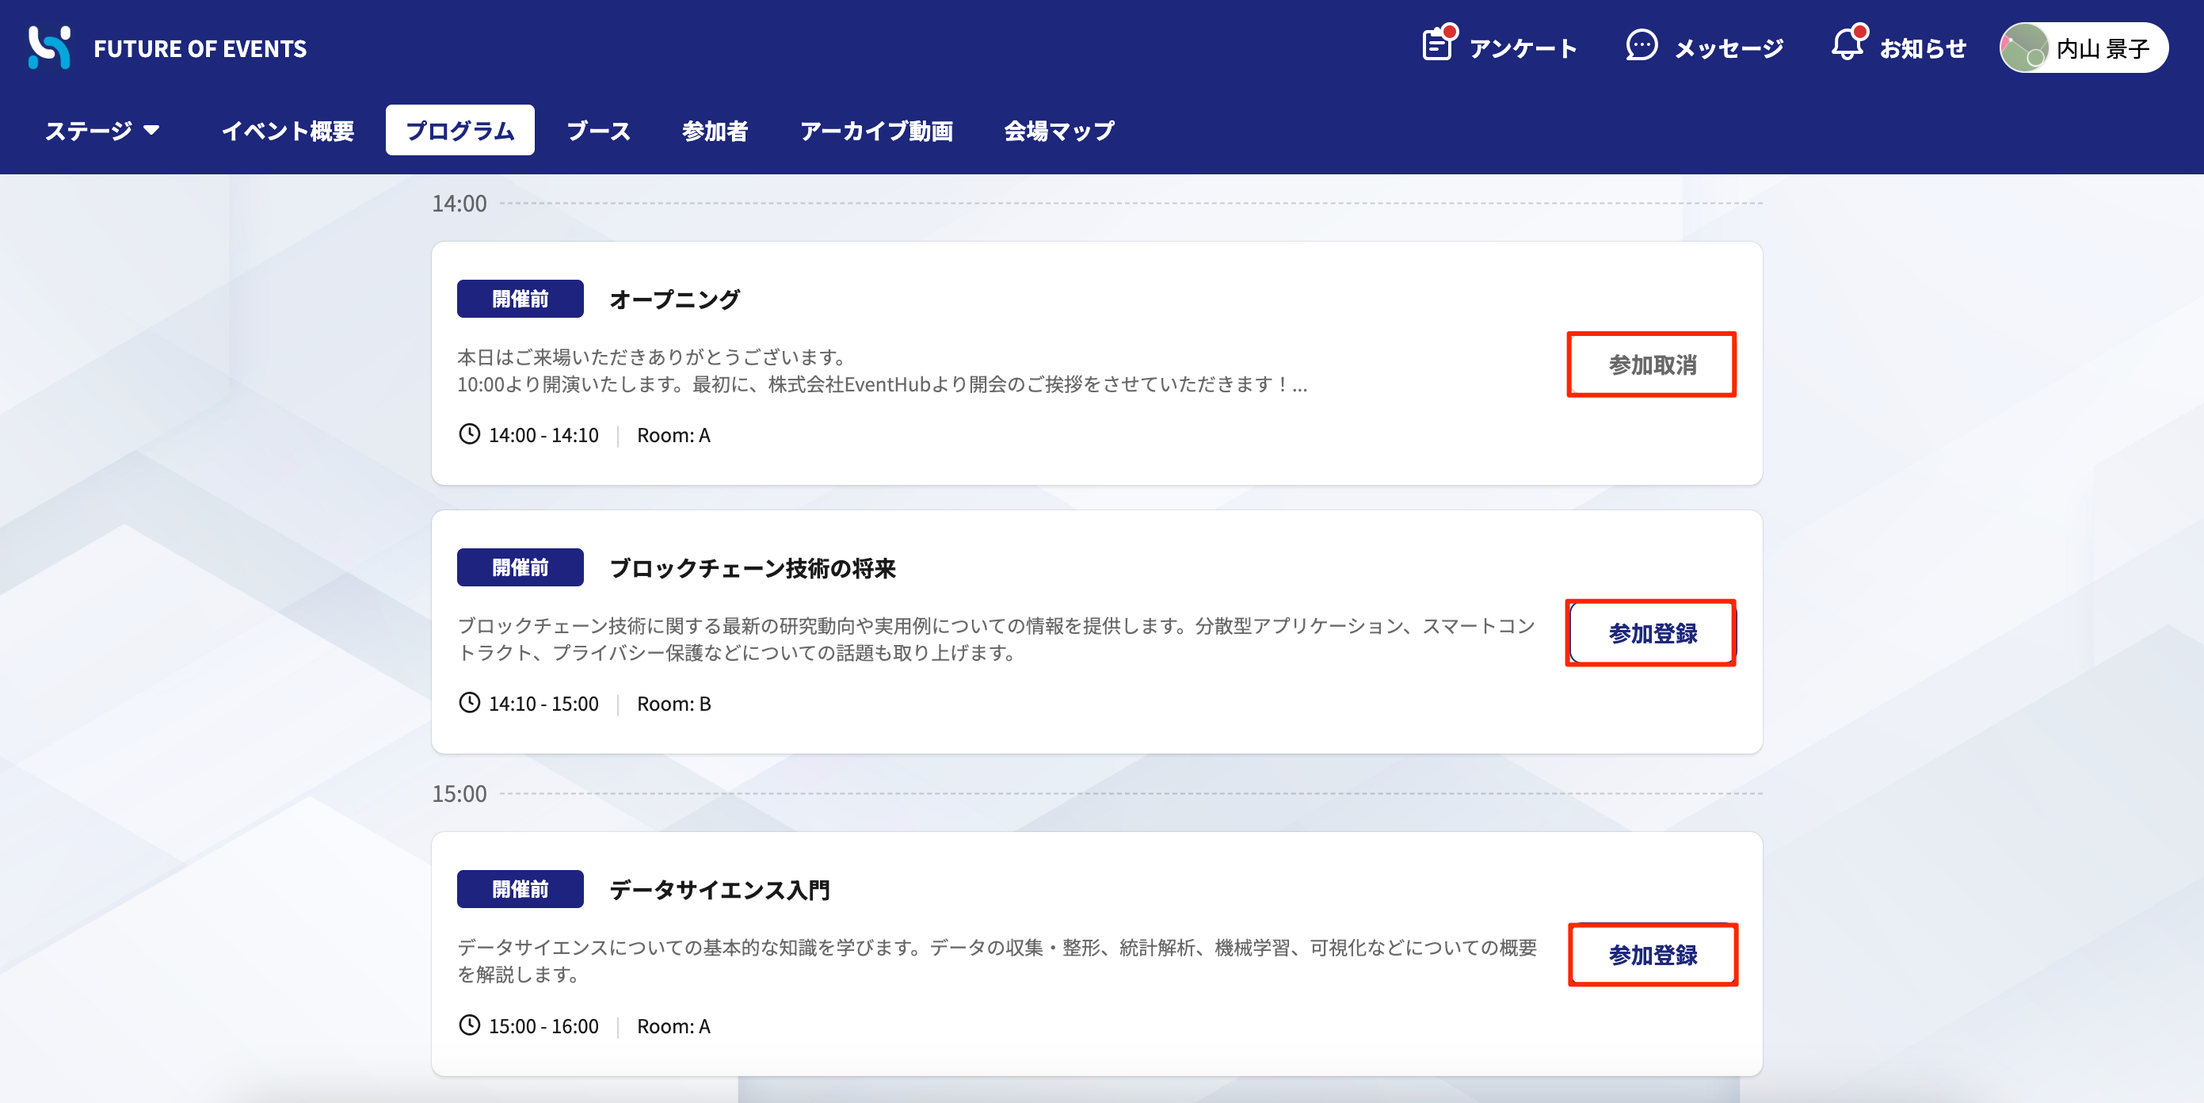Image resolution: width=2204 pixels, height=1103 pixels.
Task: Click the clock icon beside 14:00 - 14:10
Action: [469, 434]
